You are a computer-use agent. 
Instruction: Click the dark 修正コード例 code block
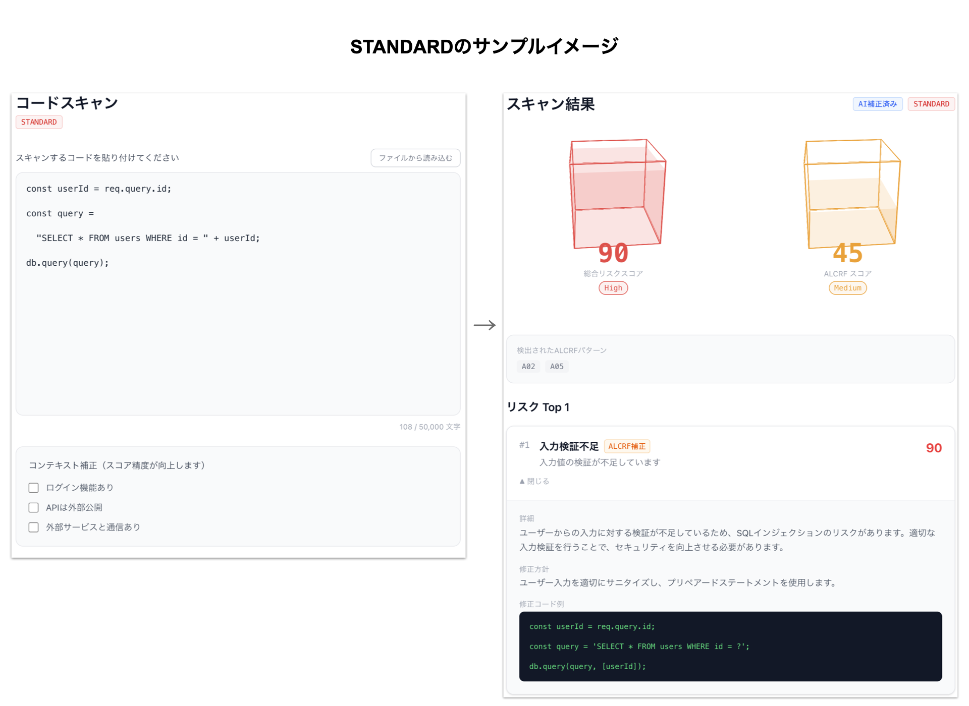tap(730, 646)
